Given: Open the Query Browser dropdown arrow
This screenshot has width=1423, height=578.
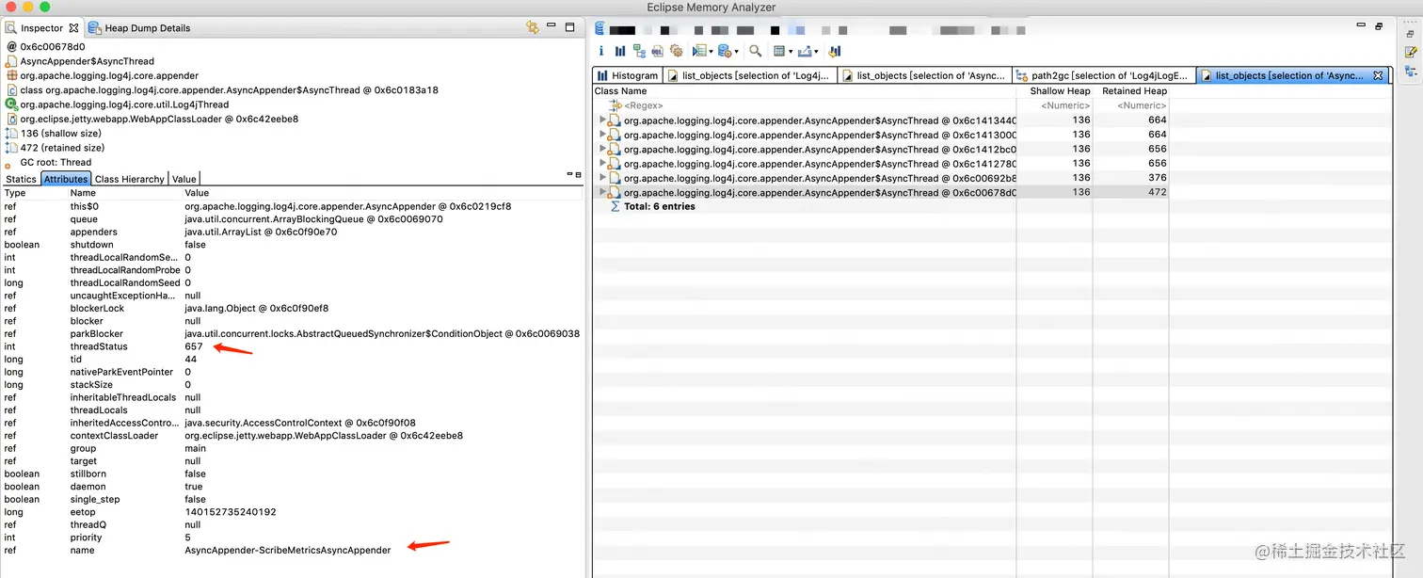Looking at the screenshot, I should pyautogui.click(x=736, y=52).
